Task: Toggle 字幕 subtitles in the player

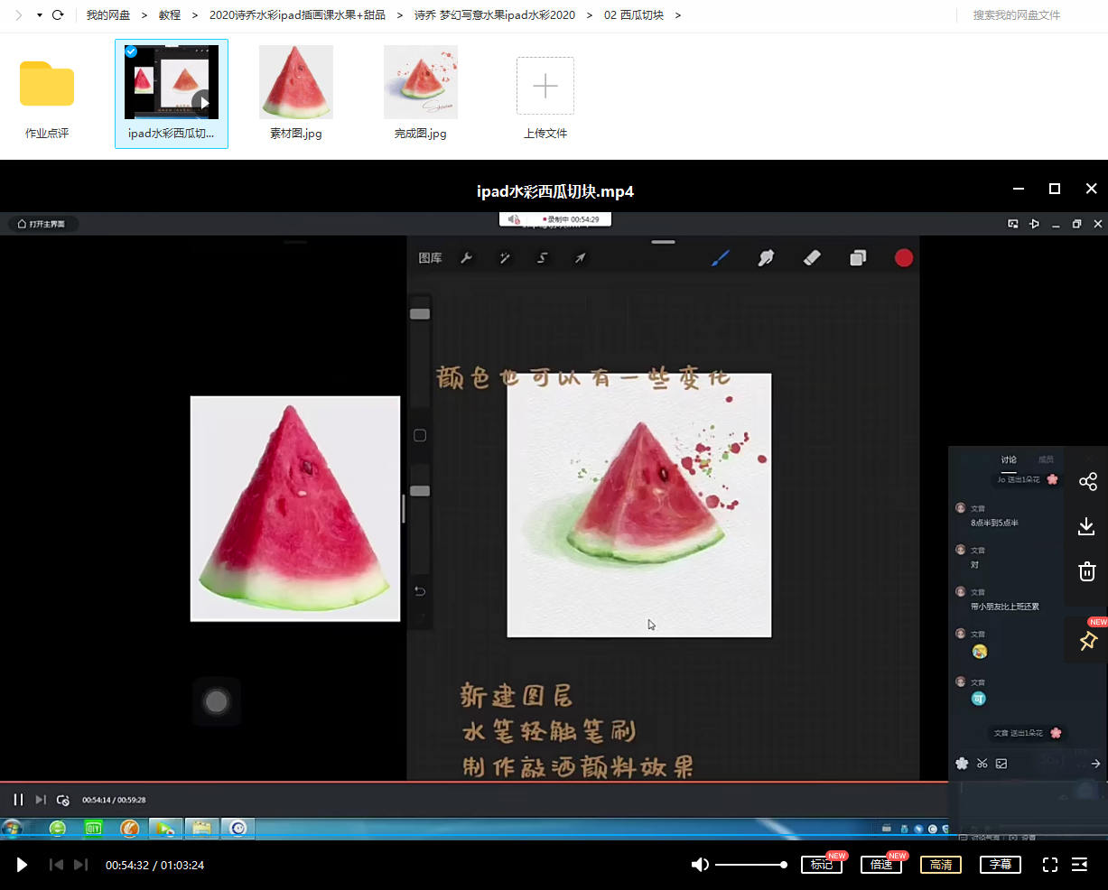Action: click(x=1000, y=865)
